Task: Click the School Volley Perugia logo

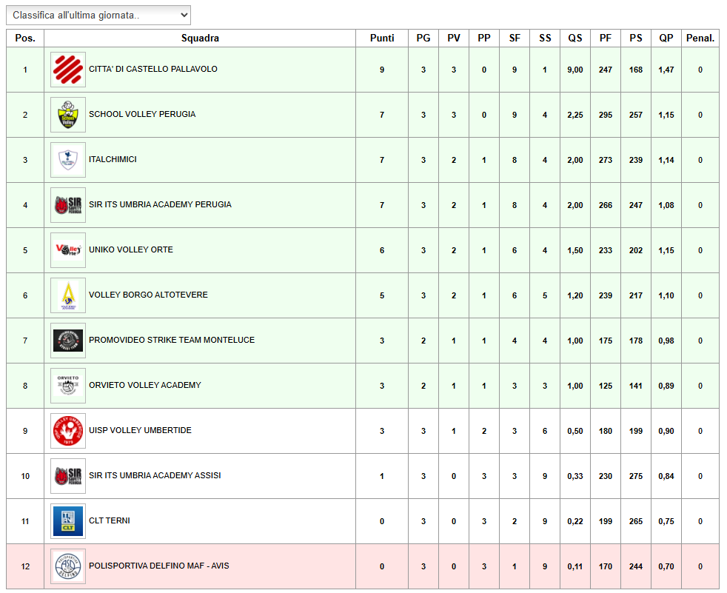Action: point(67,115)
